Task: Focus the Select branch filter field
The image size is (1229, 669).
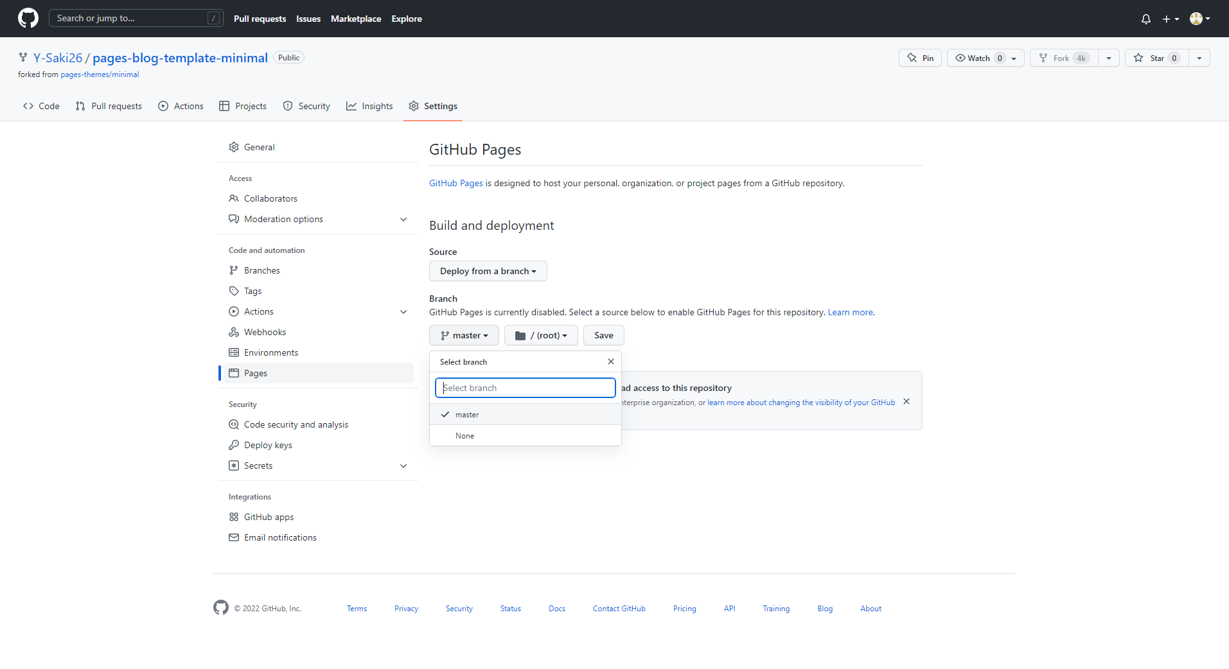Action: (x=526, y=388)
